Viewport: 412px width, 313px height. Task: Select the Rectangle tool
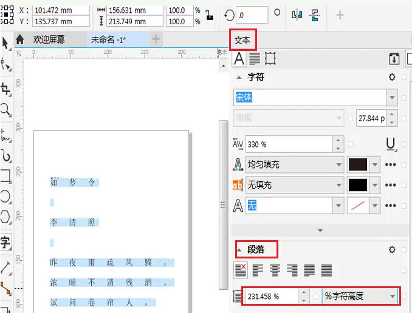coord(6,176)
